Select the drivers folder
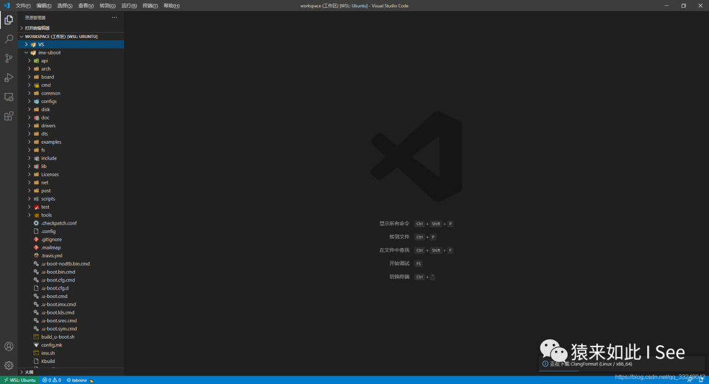 [71, 126]
